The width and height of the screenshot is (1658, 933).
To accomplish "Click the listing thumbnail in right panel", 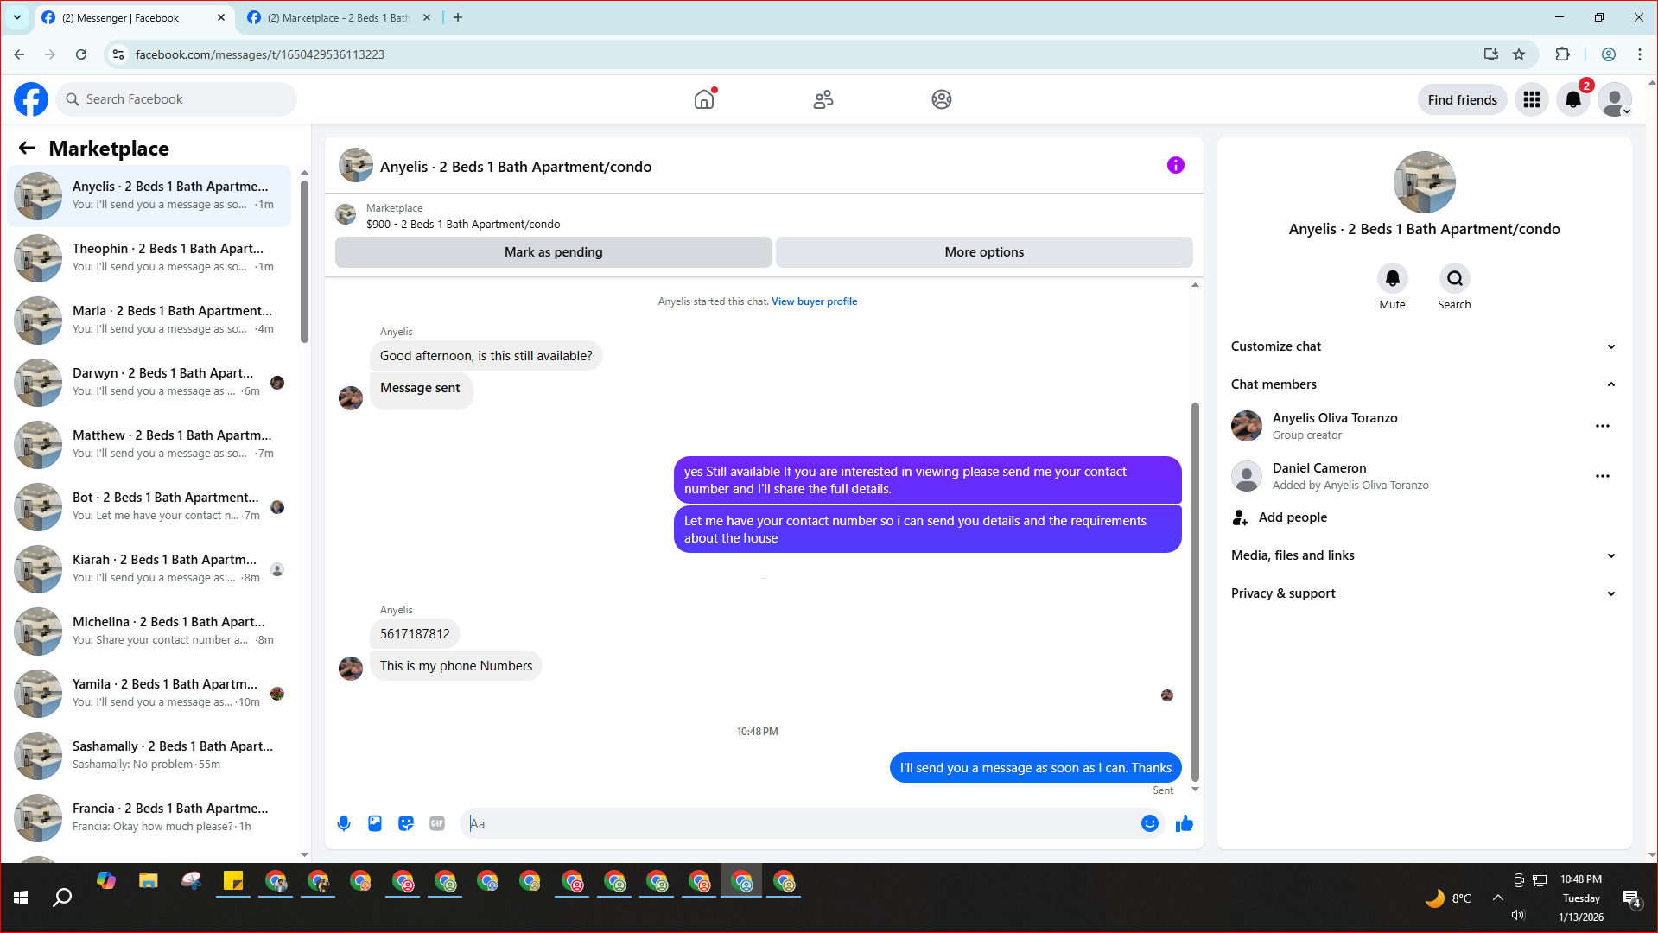I will pyautogui.click(x=1424, y=182).
